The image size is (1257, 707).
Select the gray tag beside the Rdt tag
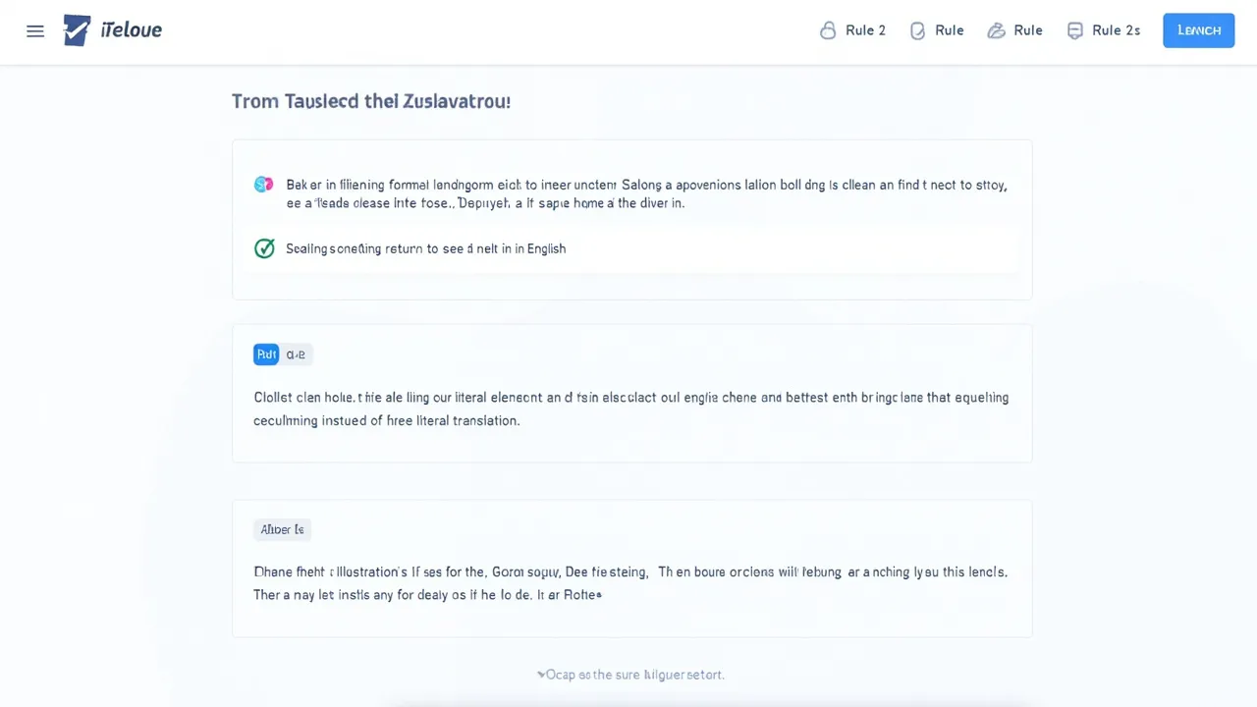[x=296, y=354]
